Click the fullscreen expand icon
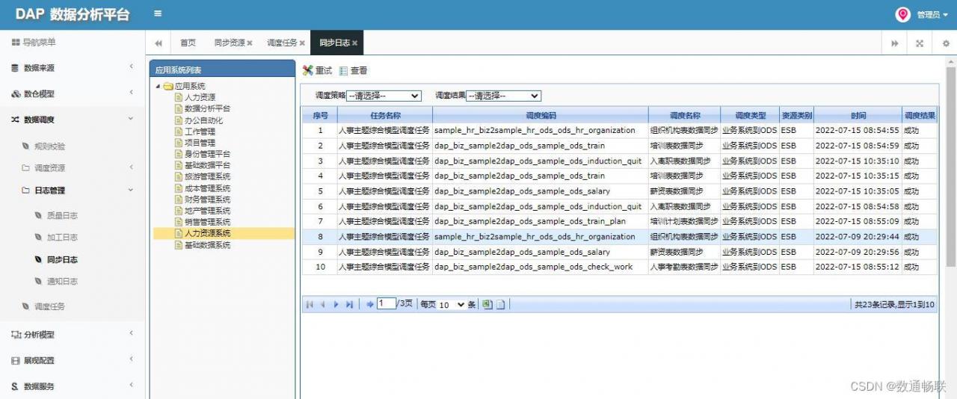 coord(920,43)
